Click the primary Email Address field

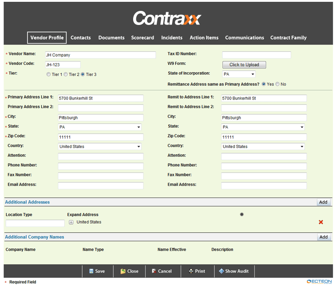point(101,186)
